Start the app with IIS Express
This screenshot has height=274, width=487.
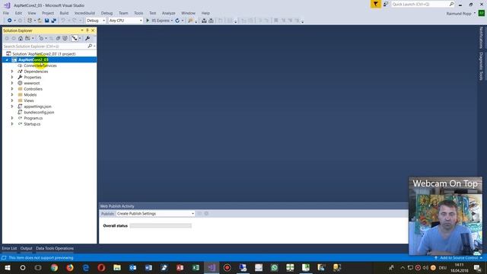tap(158, 21)
